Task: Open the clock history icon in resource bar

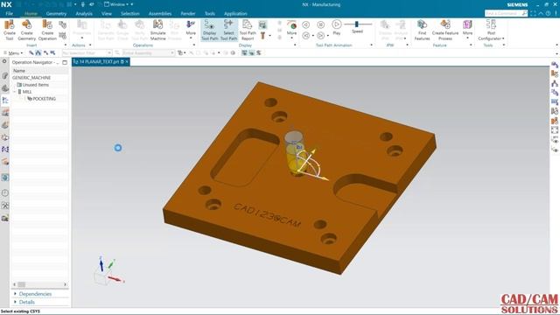Action: 5,192
